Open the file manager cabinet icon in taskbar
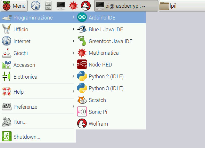 click(x=48, y=6)
